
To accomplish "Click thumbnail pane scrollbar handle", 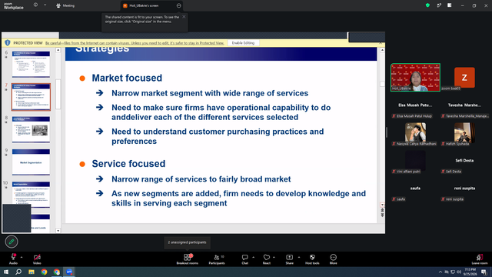I will coord(58,94).
